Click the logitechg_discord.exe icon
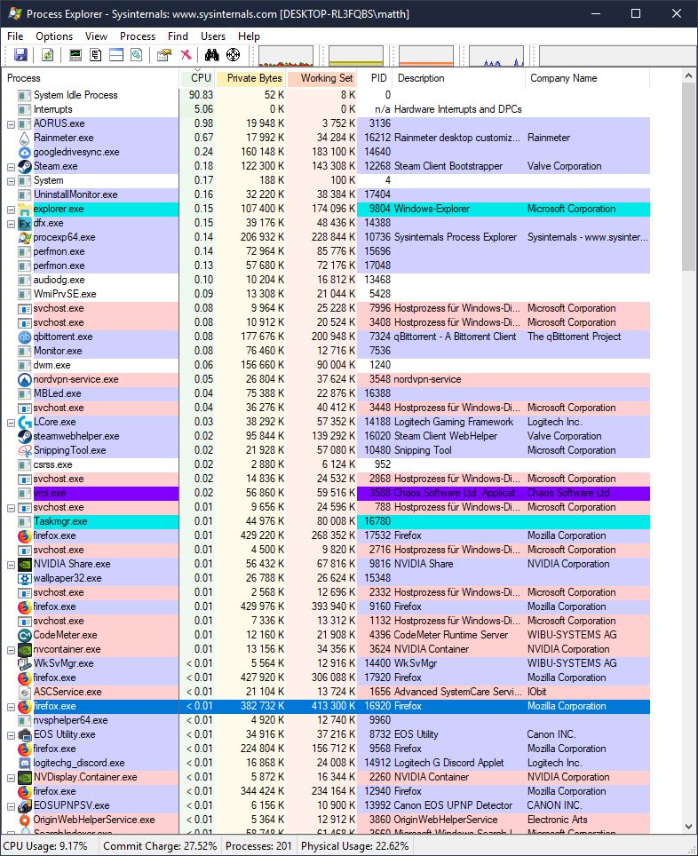698x856 pixels. (x=24, y=762)
